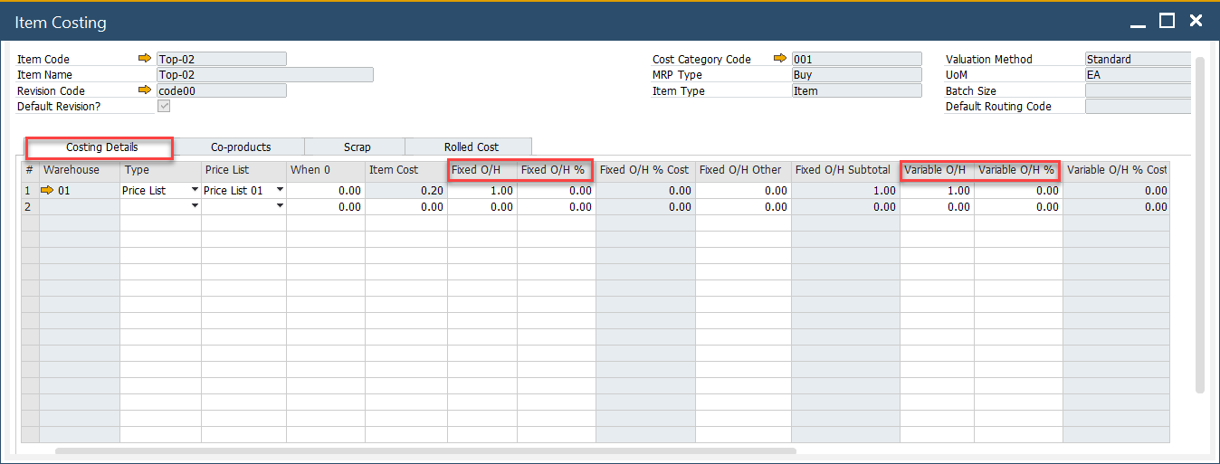
Task: Switch to the Co-products tab
Action: click(x=241, y=147)
